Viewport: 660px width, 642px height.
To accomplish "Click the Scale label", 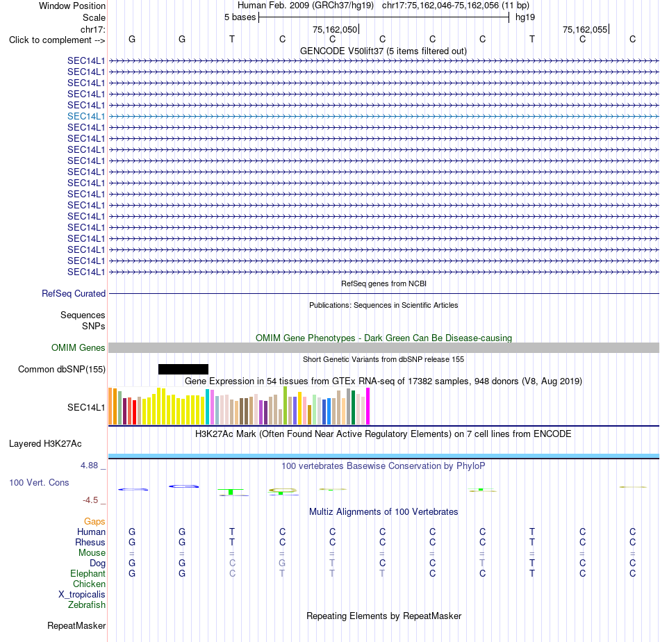I will pyautogui.click(x=94, y=17).
